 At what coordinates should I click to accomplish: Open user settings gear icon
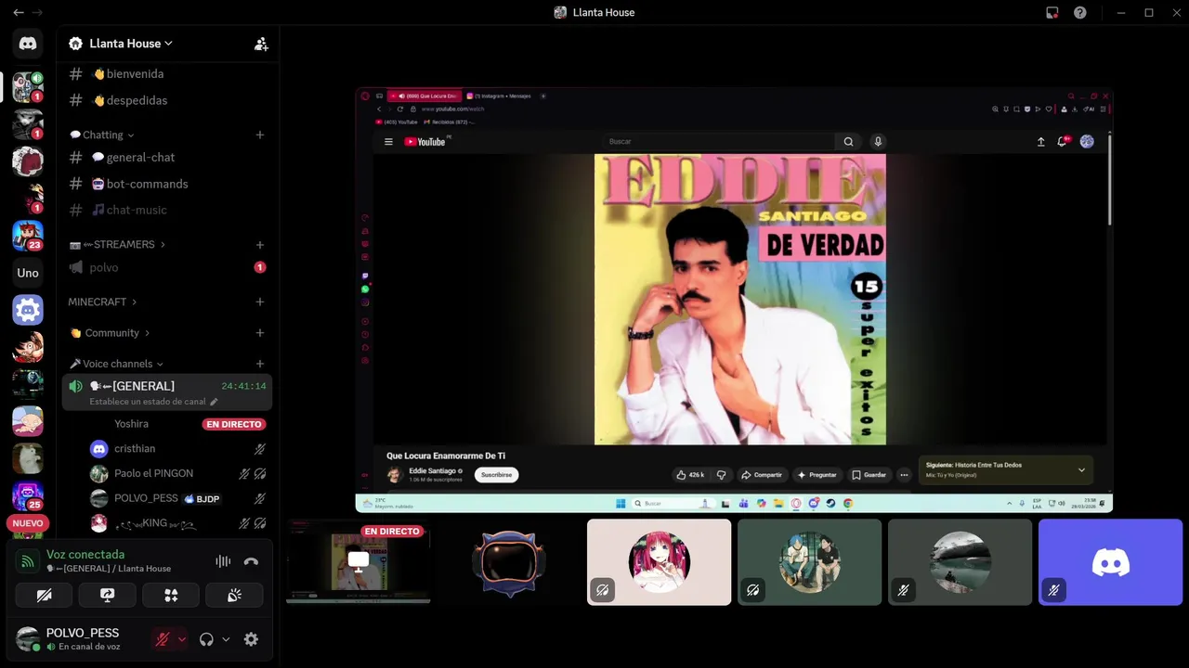tap(251, 639)
